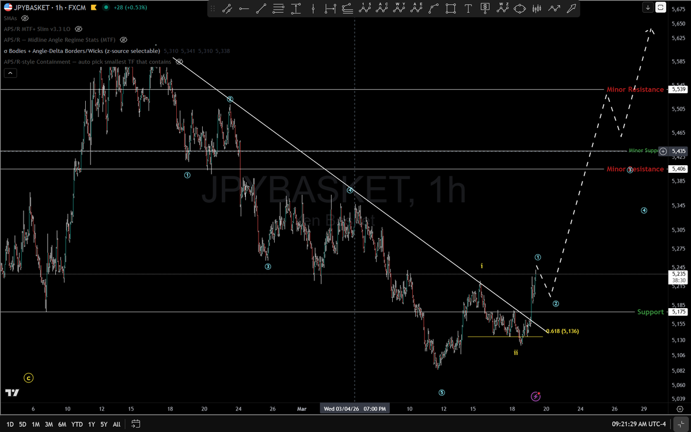The height and width of the screenshot is (432, 691).
Task: Select the arrow drawing tool
Action: [x=571, y=9]
